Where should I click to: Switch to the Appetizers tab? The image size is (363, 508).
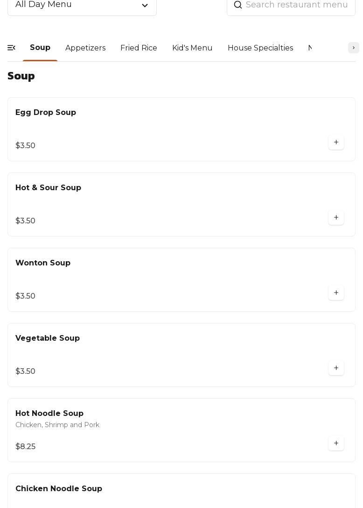point(85,48)
